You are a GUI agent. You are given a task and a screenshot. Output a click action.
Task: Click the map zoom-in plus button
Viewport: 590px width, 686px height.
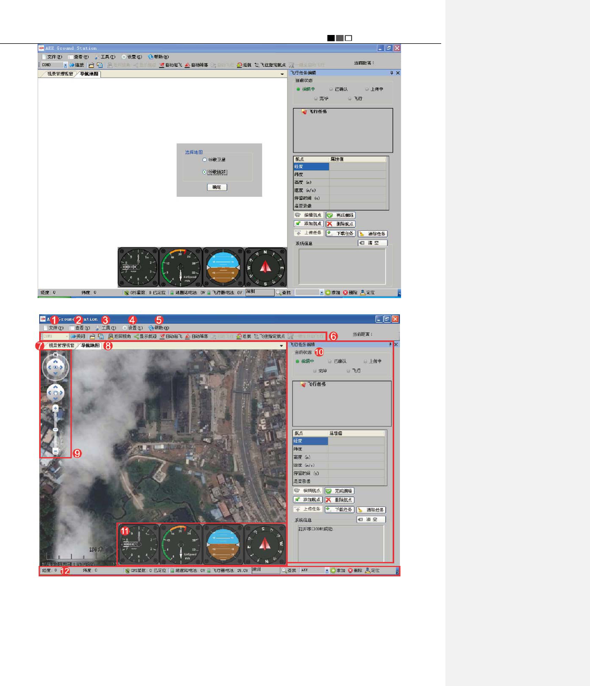55,408
